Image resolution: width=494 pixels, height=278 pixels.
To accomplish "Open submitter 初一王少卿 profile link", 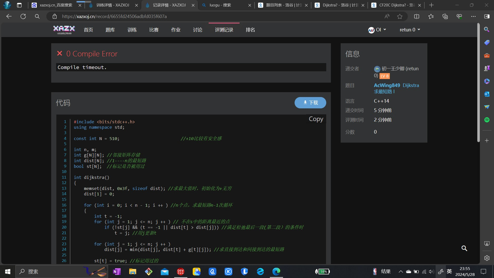I will pos(396,72).
